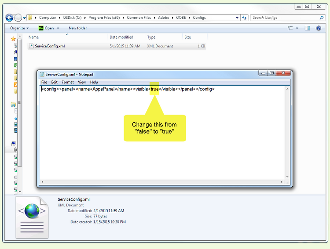Expand the arrow after Computer breadcrumb

(x=59, y=18)
